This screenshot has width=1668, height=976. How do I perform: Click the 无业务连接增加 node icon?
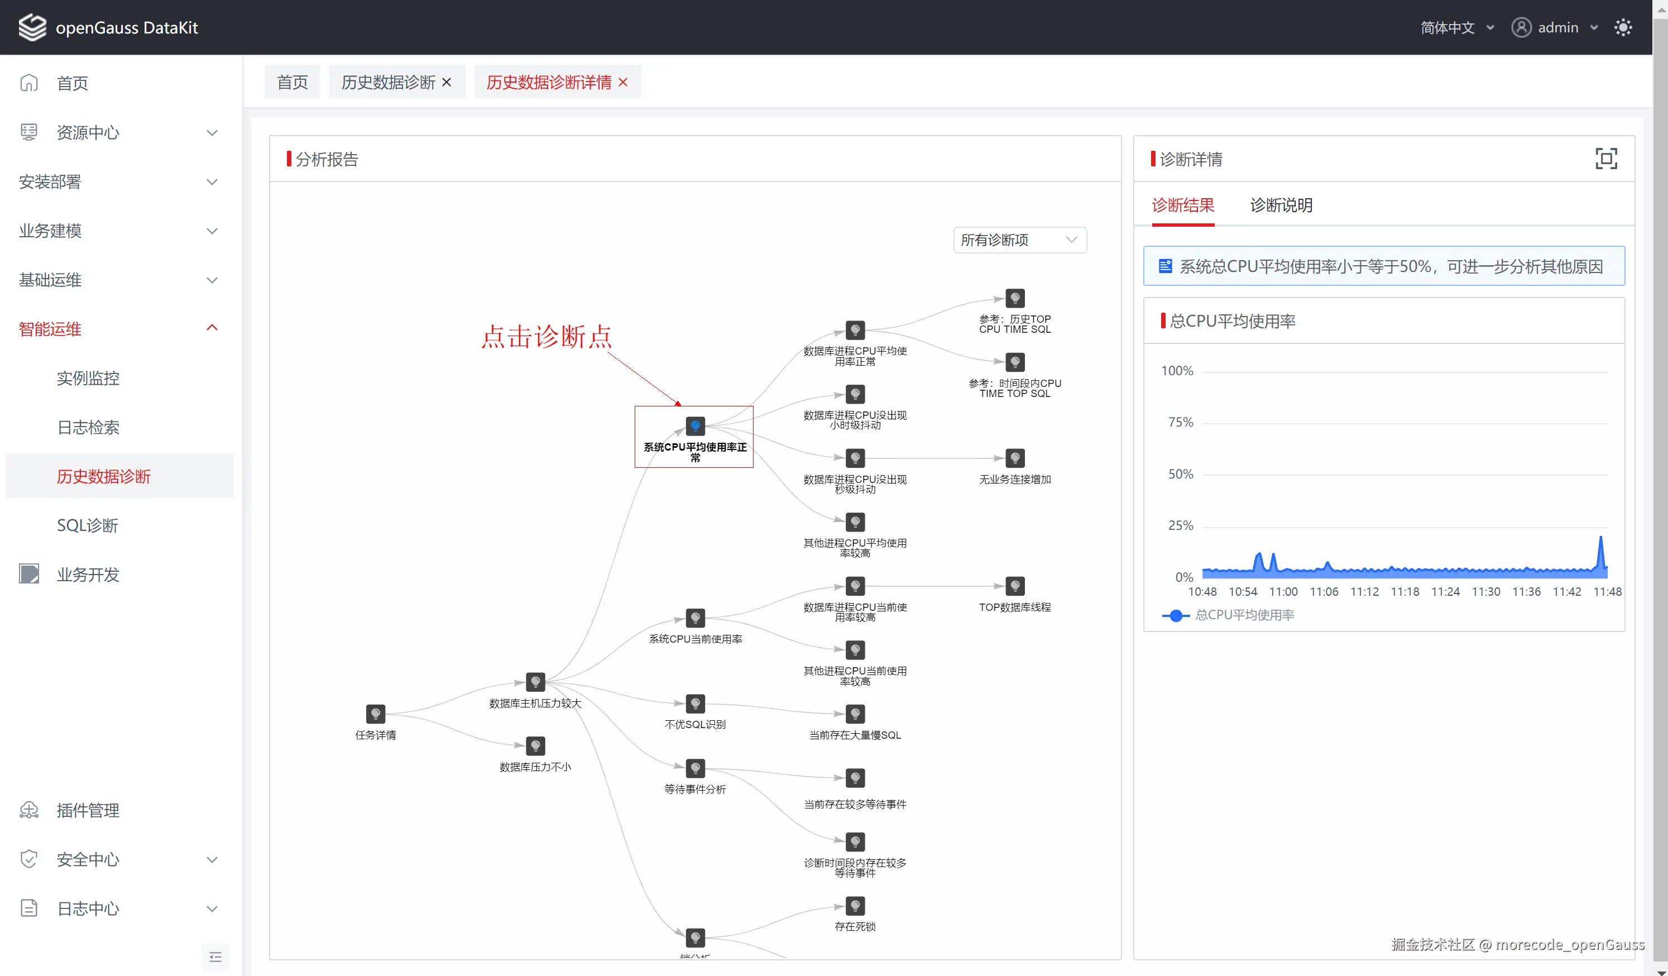pyautogui.click(x=1015, y=458)
